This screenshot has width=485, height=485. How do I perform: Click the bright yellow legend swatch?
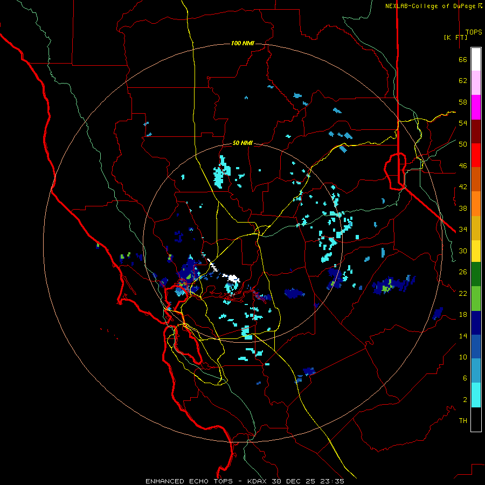click(x=476, y=251)
